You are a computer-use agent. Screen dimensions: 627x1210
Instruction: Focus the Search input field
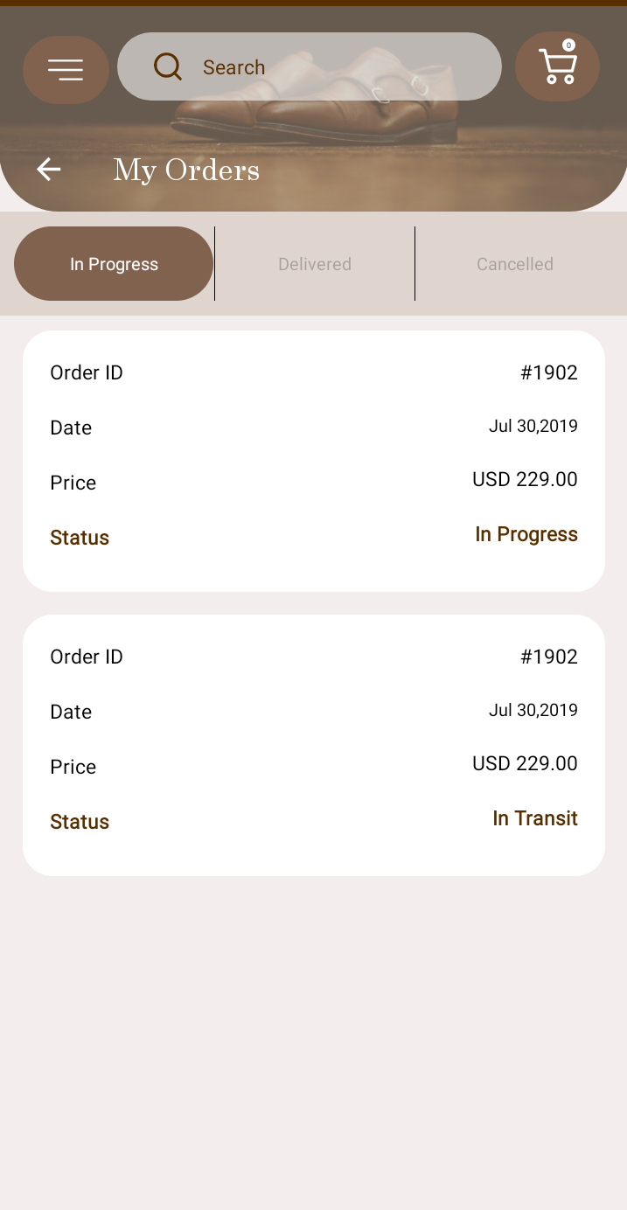332,67
